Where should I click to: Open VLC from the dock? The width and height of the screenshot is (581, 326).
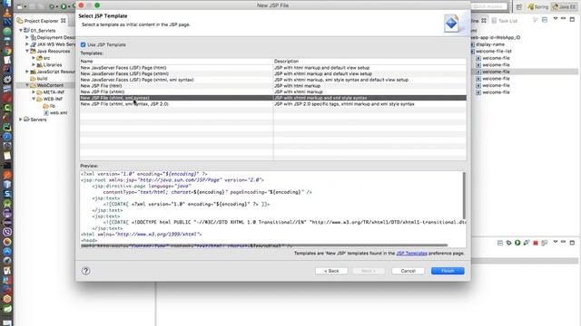pos(7,13)
